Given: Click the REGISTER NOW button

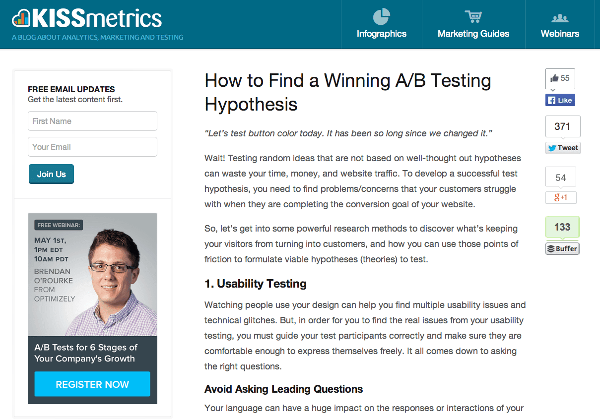Looking at the screenshot, I should pos(92,384).
